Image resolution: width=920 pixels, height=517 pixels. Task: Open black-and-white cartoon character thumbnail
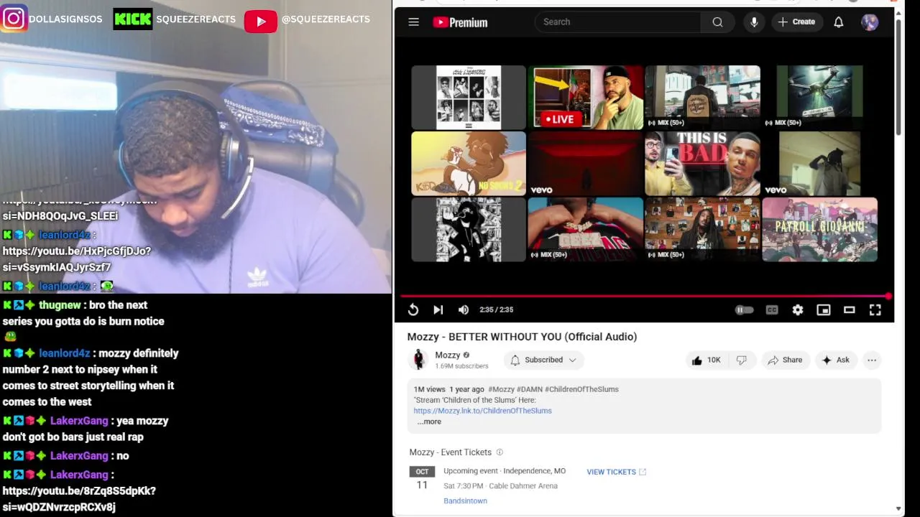click(469, 230)
